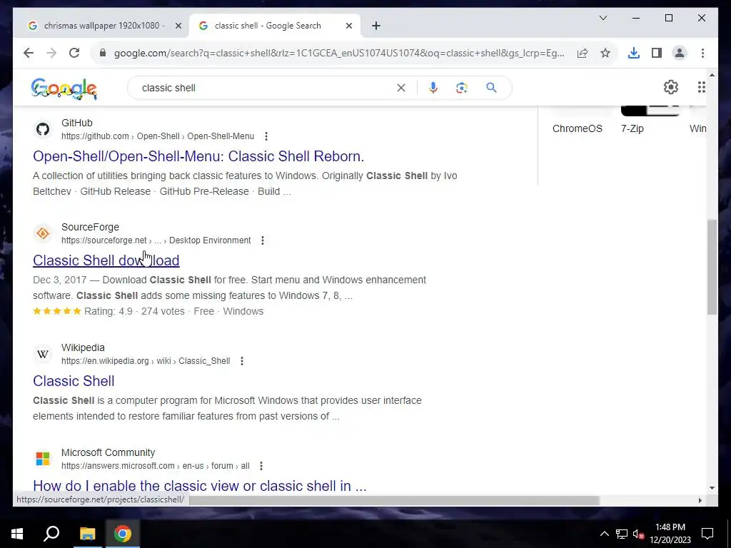
Task: Open the Classic Shell download link
Action: (106, 260)
